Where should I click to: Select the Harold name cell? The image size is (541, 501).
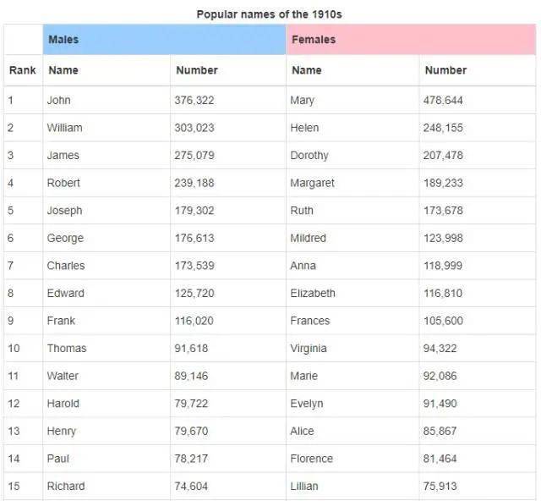coord(63,403)
